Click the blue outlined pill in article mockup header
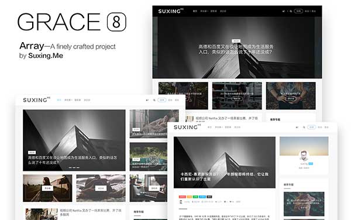This screenshot has width=351, height=220. click(x=312, y=127)
